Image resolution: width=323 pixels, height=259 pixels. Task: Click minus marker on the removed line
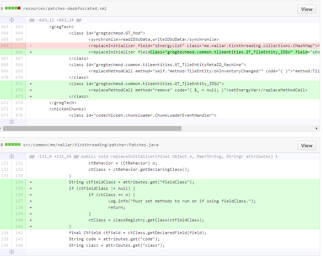[31, 46]
